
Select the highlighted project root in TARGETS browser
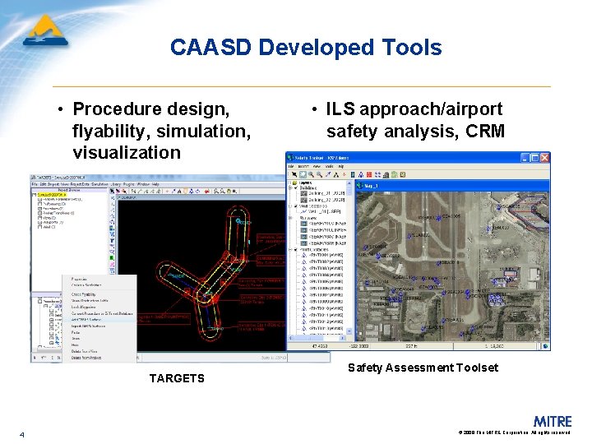click(x=53, y=195)
